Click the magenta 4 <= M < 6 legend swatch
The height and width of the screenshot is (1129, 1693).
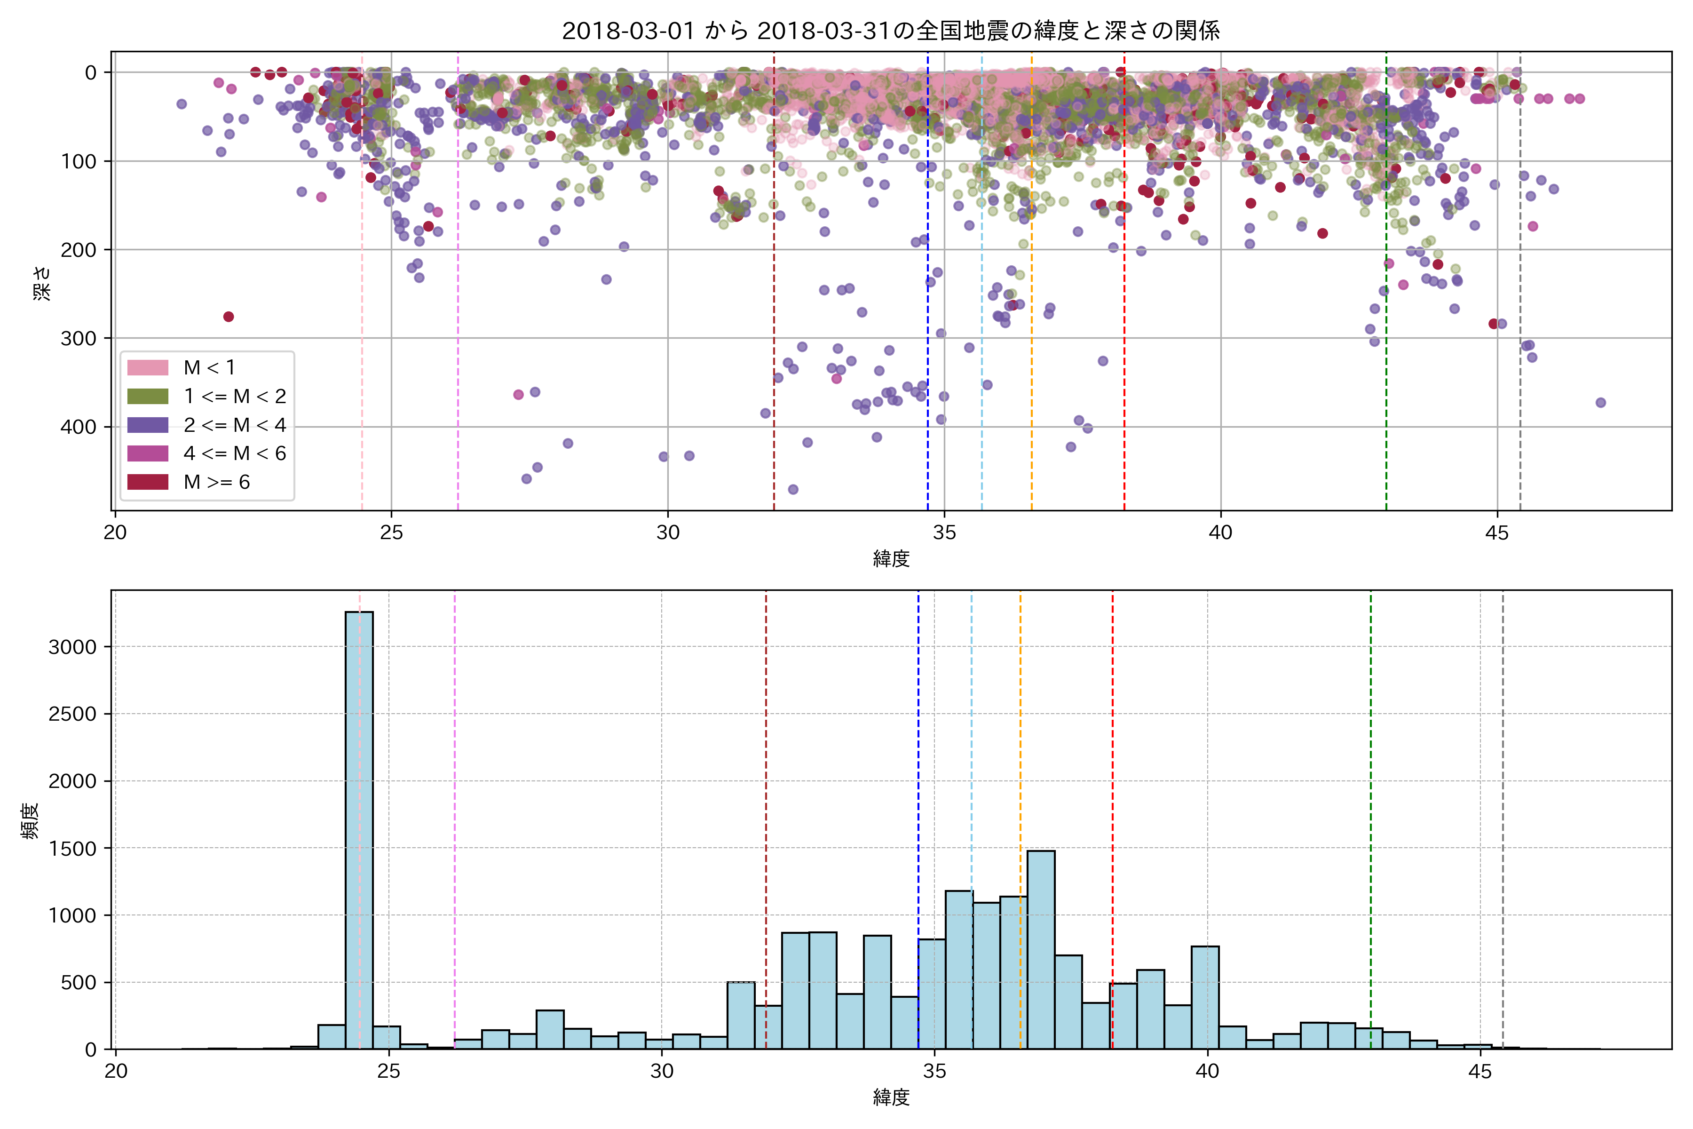[148, 453]
